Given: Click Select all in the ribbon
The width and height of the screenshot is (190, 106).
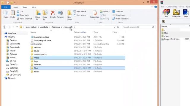Looking at the screenshot, I should [x=118, y=11].
